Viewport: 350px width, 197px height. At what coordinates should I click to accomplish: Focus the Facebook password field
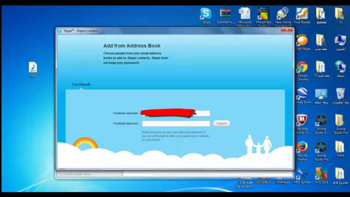pos(176,123)
